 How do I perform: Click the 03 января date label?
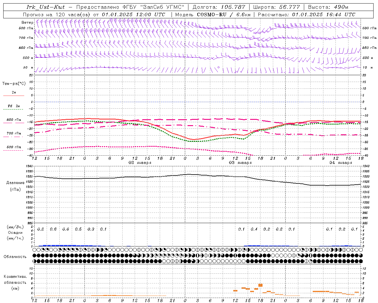click(x=240, y=163)
